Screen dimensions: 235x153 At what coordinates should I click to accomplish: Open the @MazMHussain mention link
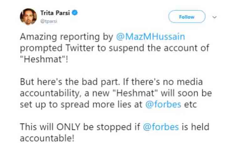tap(150, 37)
